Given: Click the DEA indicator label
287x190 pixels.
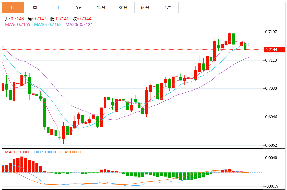Looking at the screenshot, I should click(x=70, y=152).
